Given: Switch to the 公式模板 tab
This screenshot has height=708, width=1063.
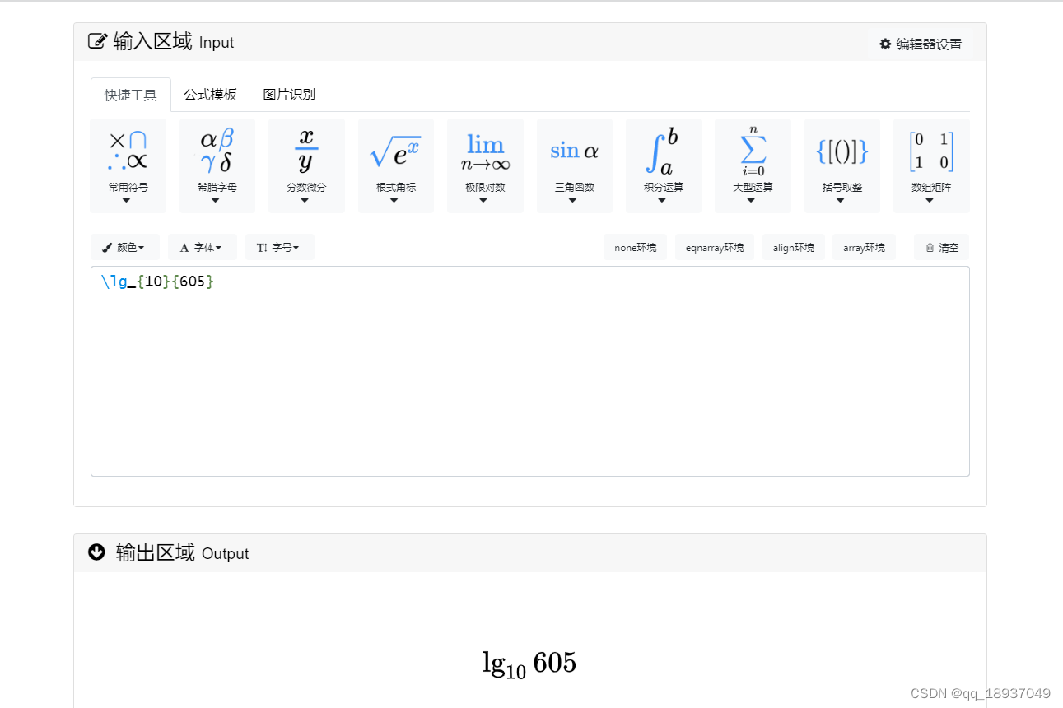Looking at the screenshot, I should (211, 95).
